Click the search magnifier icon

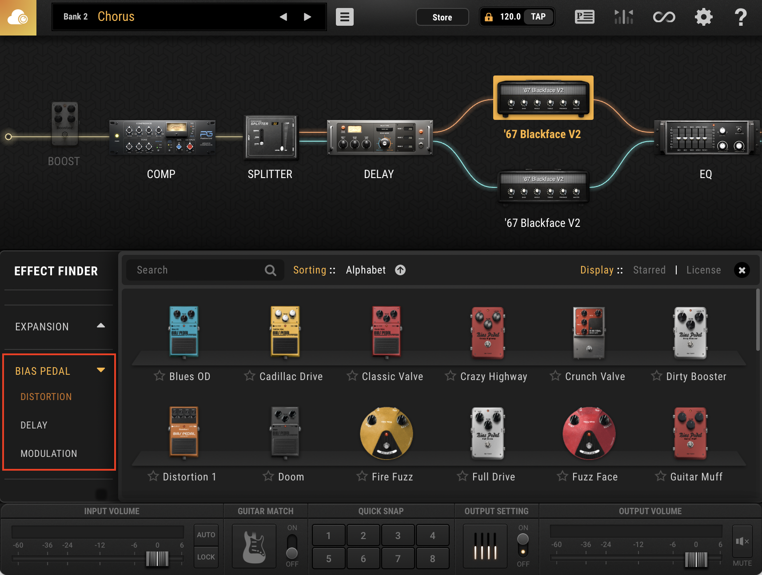270,270
